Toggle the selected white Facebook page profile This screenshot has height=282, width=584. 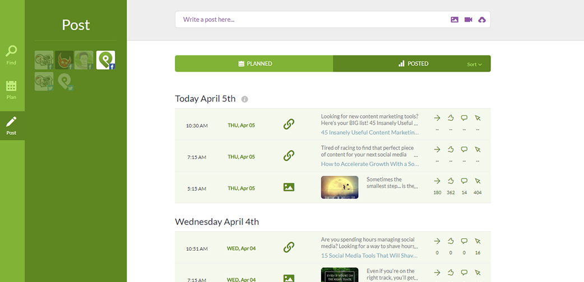click(105, 60)
